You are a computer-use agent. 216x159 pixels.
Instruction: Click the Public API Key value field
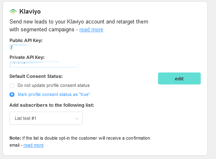click(x=19, y=47)
